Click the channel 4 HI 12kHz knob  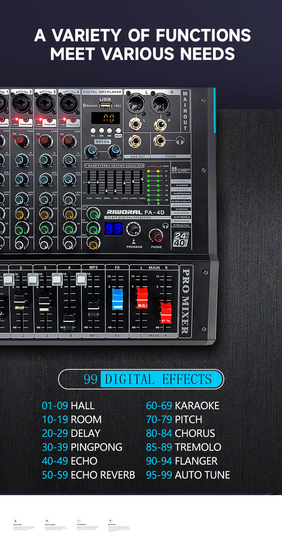[x=69, y=160]
